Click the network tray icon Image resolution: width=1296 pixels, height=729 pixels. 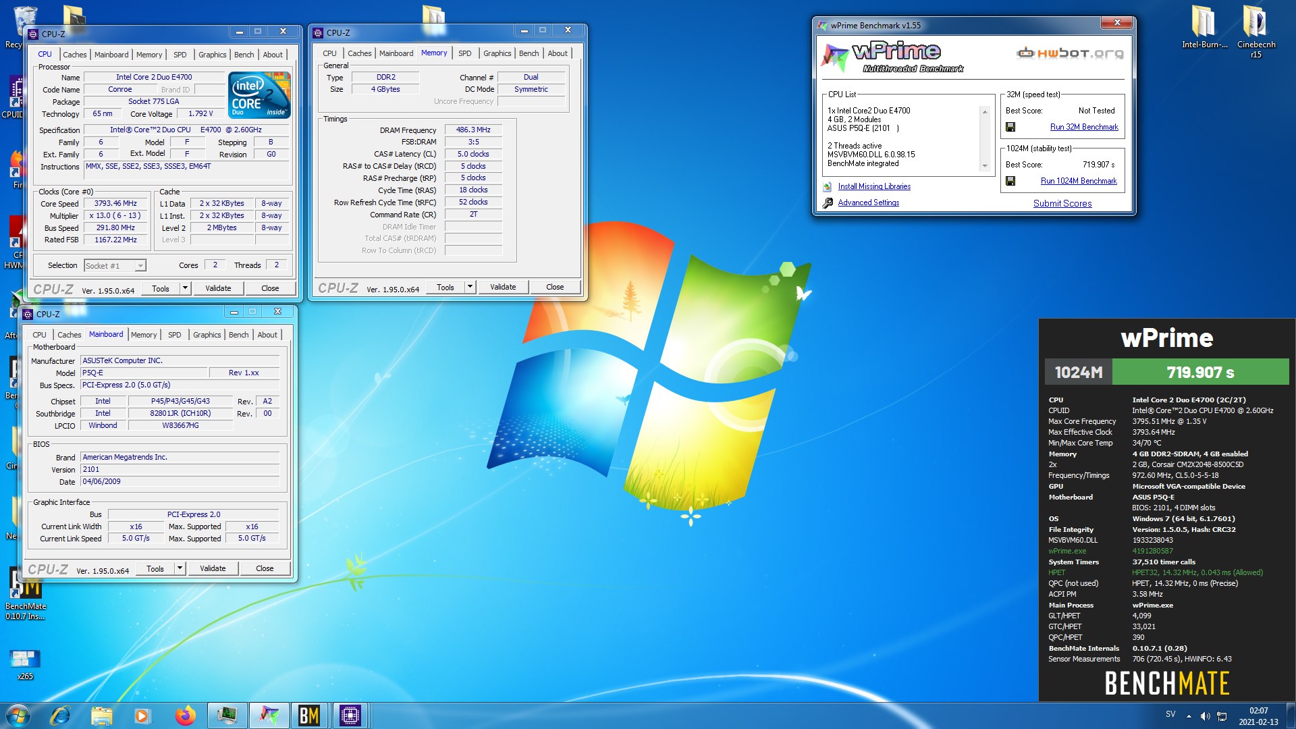1222,716
